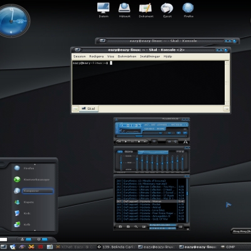Image resolution: width=251 pixels, height=251 pixels.
Task: Select the Skal tab in Konsole
Action: [88, 109]
